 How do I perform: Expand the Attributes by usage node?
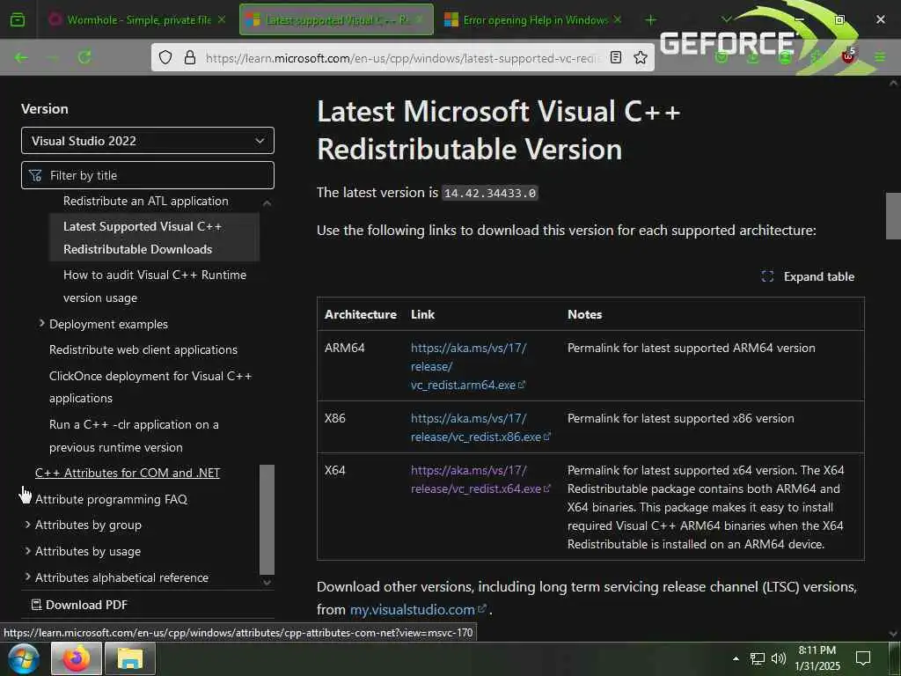[27, 551]
